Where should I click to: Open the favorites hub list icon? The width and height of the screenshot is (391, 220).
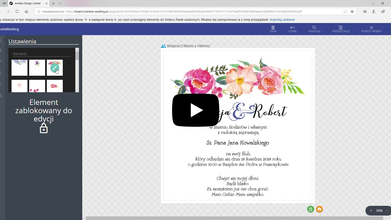point(365,12)
